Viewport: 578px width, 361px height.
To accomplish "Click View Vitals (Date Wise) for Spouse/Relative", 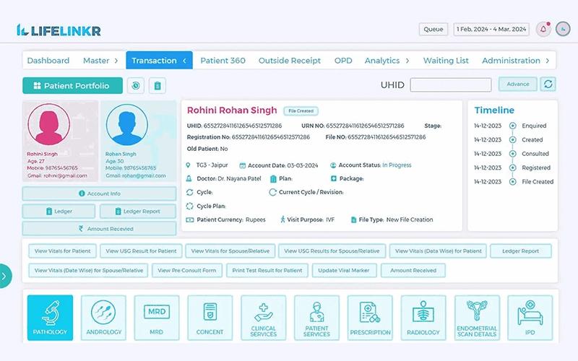I will pos(88,270).
